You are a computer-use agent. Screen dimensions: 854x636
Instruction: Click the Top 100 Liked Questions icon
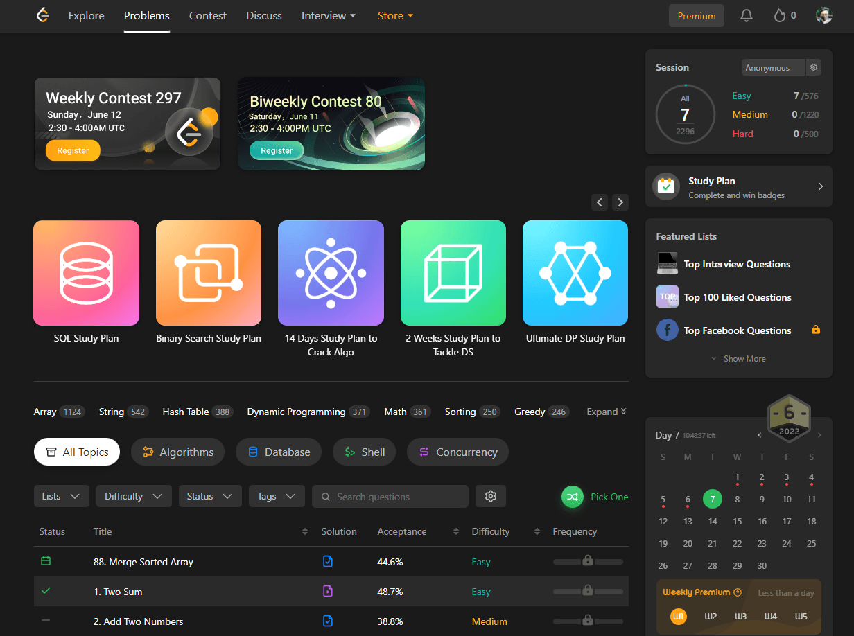pos(667,297)
